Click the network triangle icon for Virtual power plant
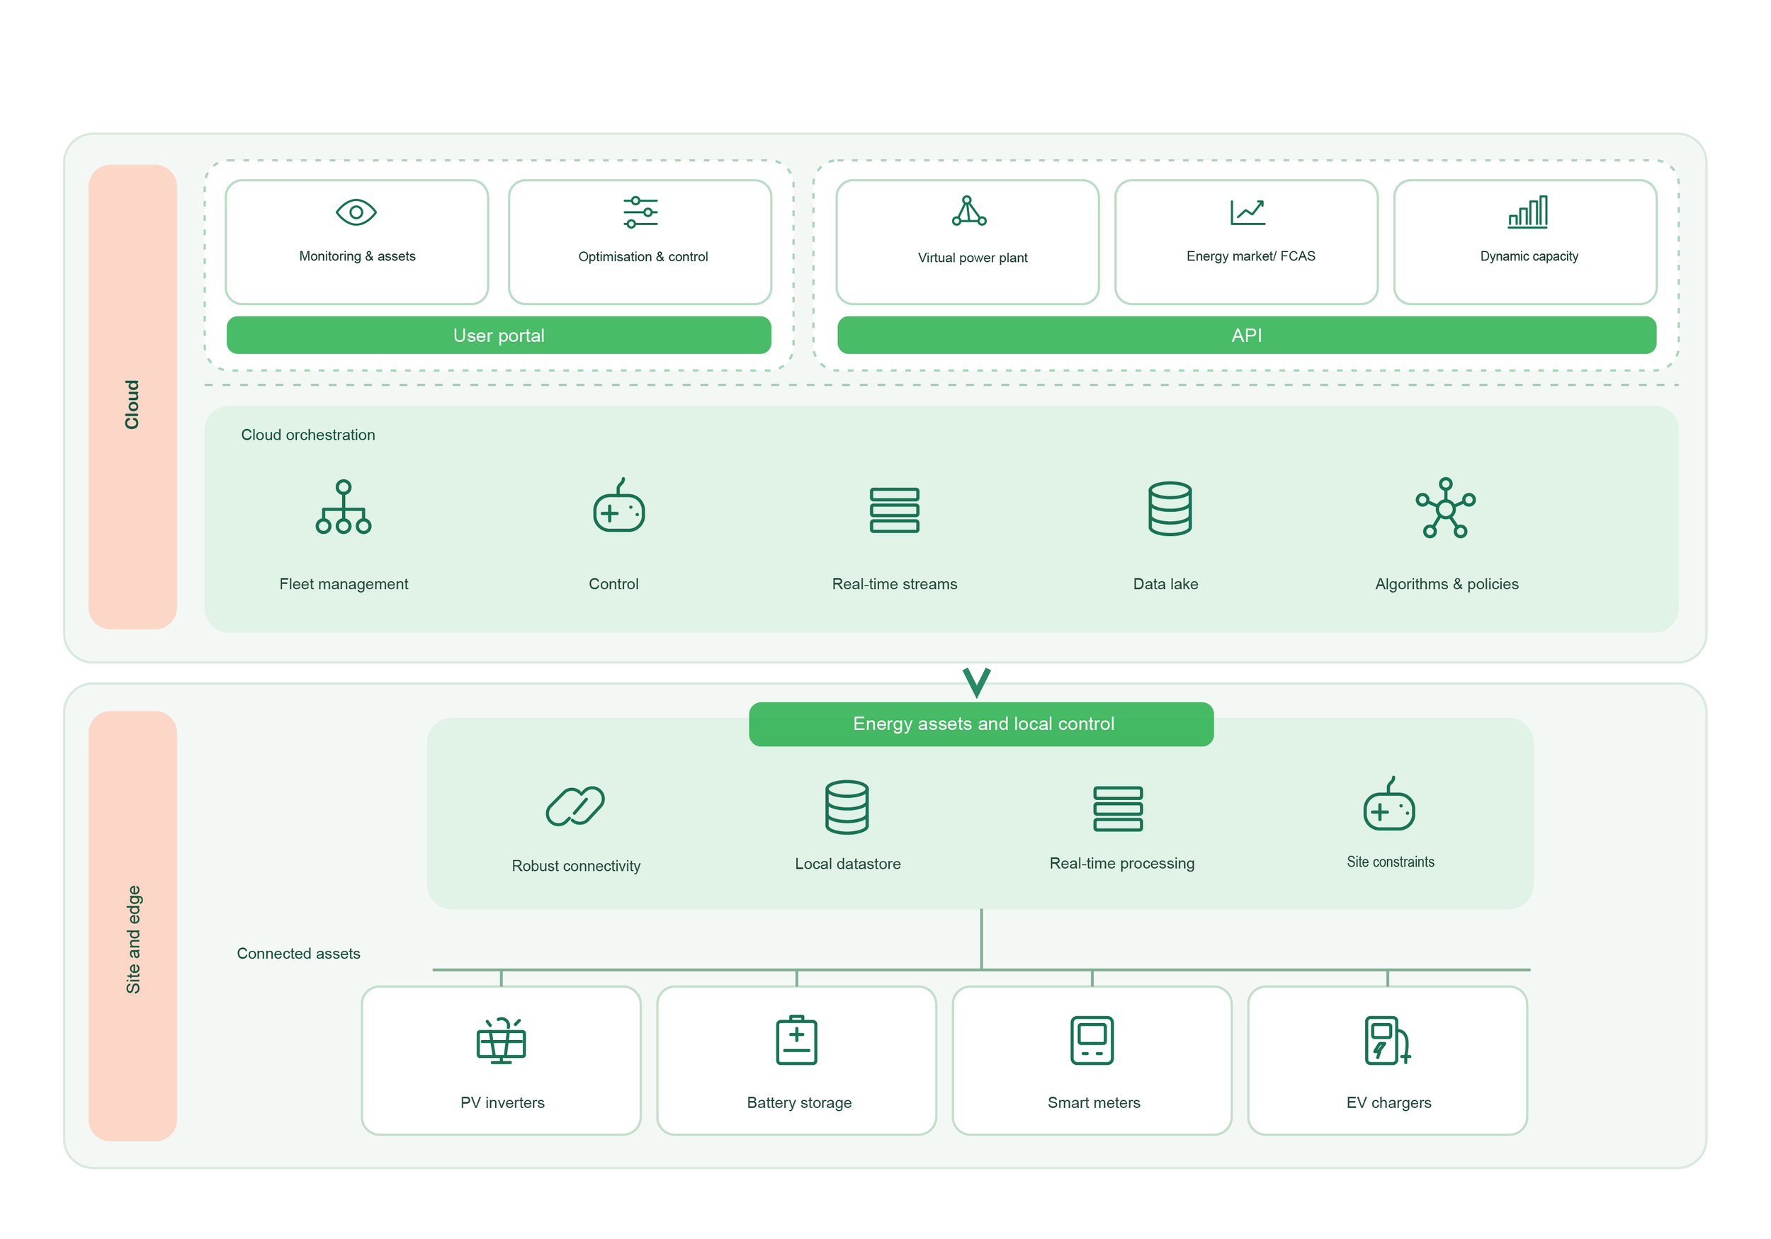The width and height of the screenshot is (1771, 1239). pos(969,210)
